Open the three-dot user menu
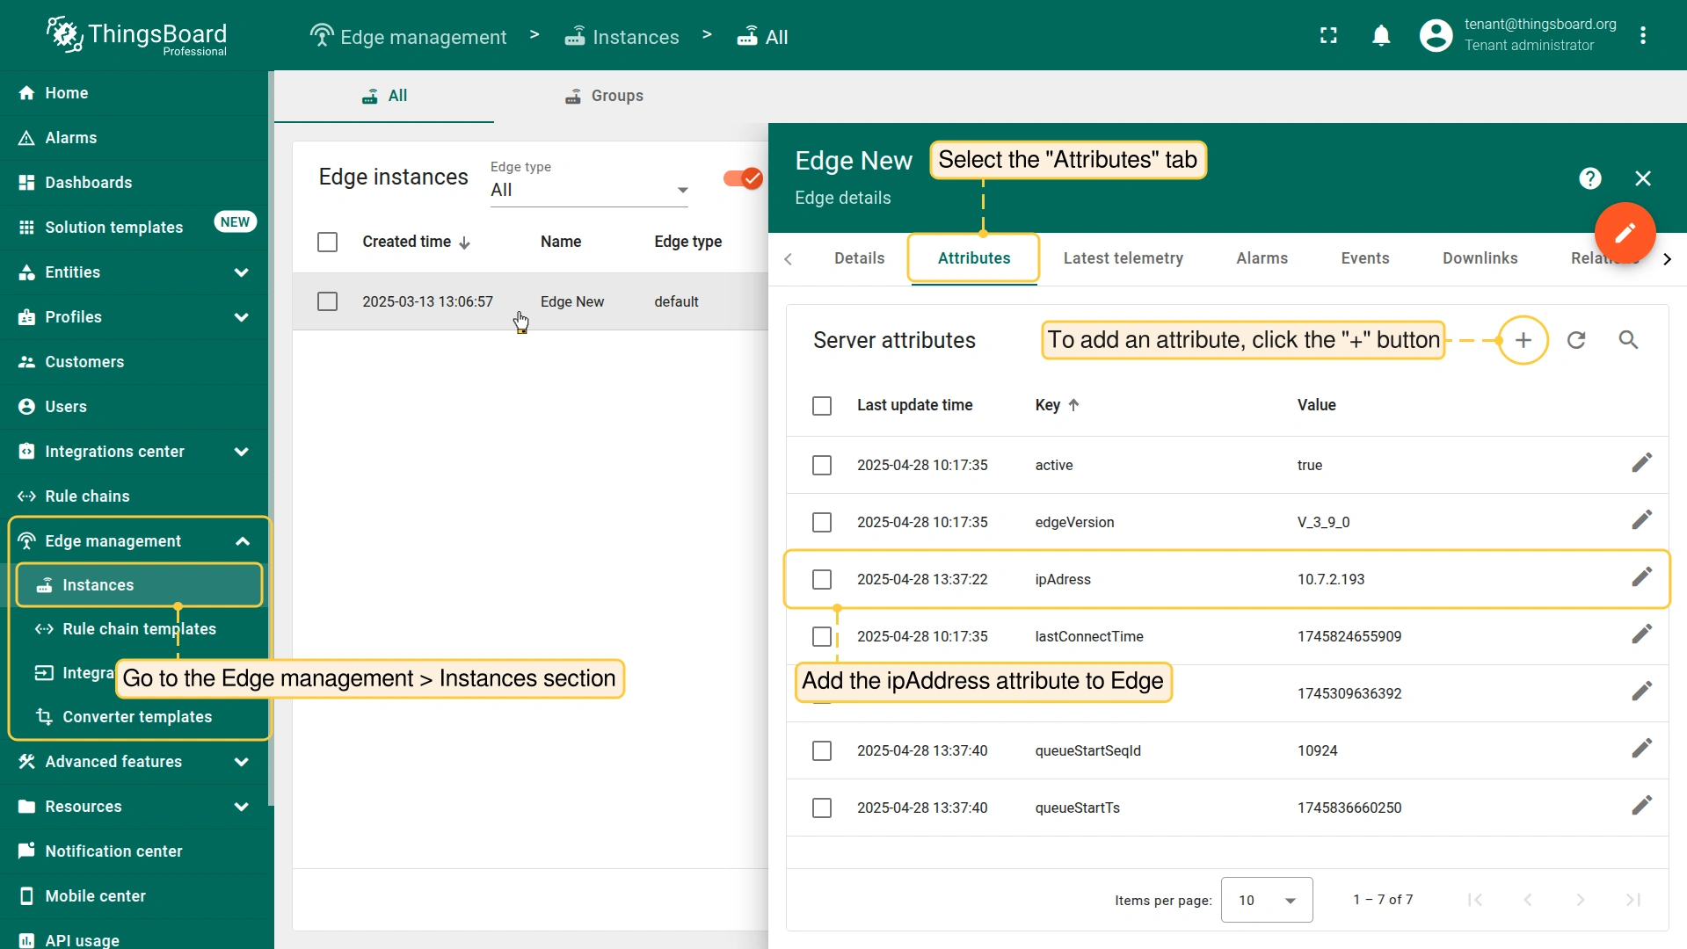 (x=1642, y=35)
